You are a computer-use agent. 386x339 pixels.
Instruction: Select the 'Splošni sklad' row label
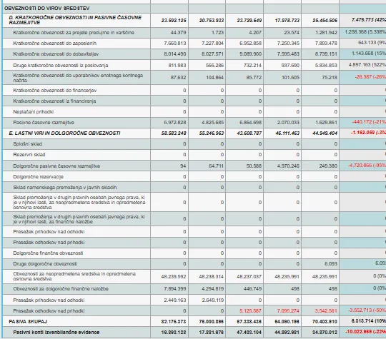28,144
